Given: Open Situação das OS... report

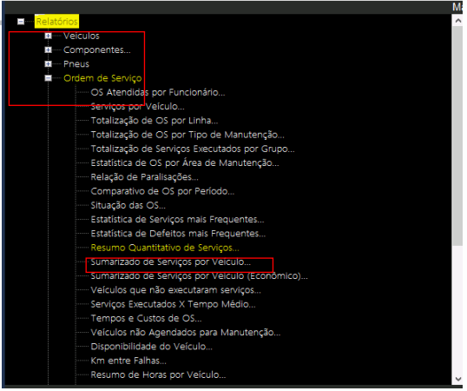Looking at the screenshot, I should pyautogui.click(x=128, y=205).
